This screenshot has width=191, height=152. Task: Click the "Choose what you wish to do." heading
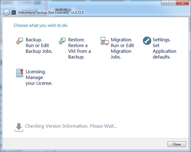pyautogui.click(x=41, y=25)
